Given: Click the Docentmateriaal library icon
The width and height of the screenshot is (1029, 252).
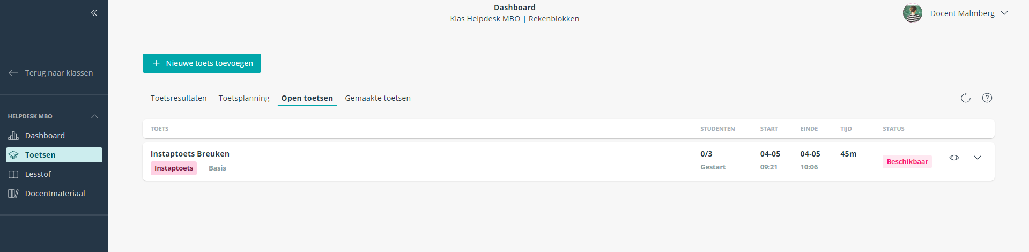Looking at the screenshot, I should 13,194.
